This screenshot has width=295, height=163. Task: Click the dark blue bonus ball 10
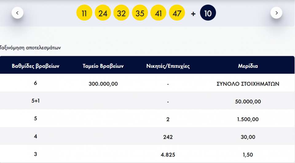[208, 13]
